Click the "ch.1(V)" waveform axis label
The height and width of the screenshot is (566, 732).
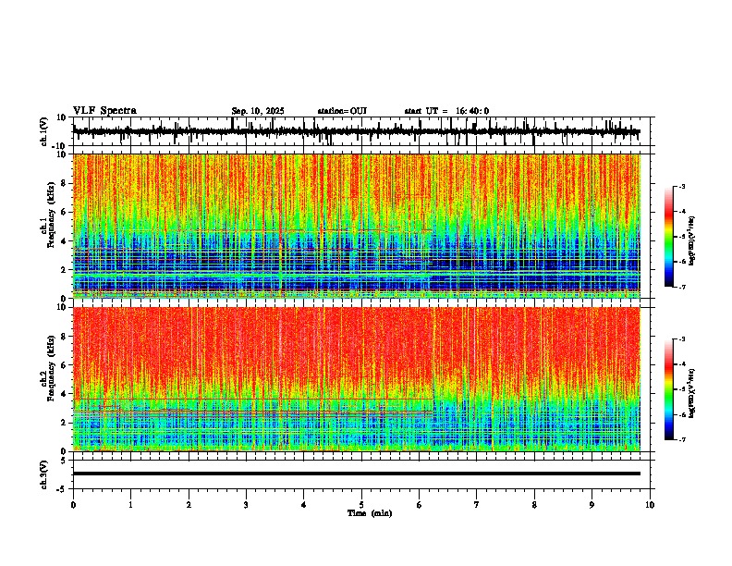pyautogui.click(x=44, y=131)
